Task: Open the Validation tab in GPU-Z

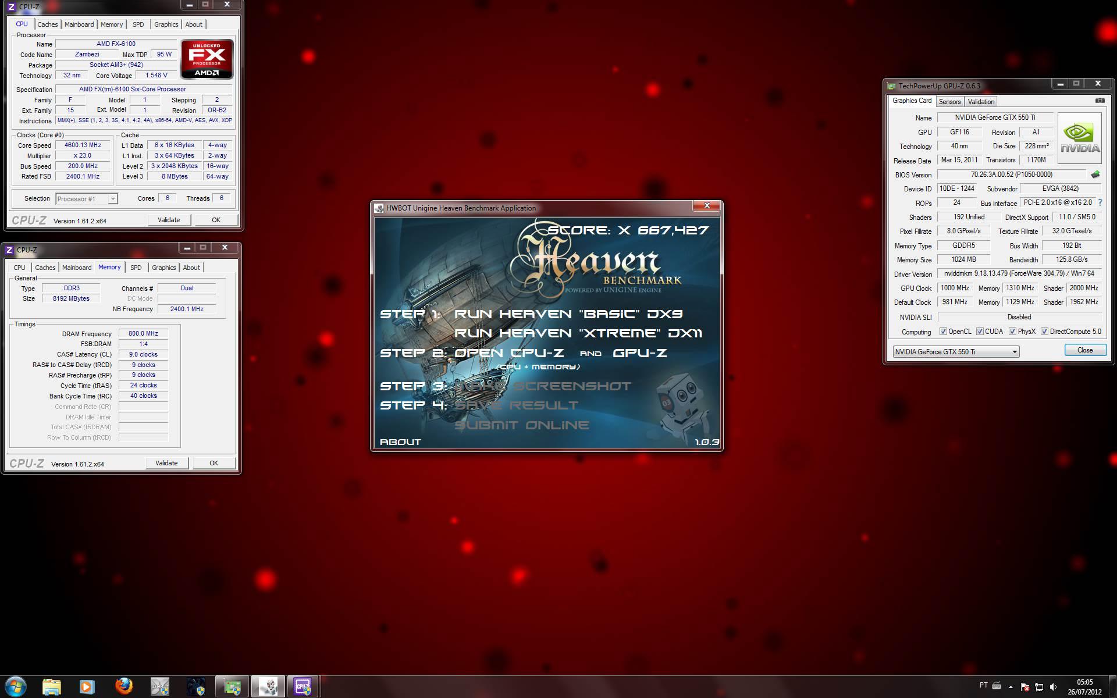Action: coord(981,102)
